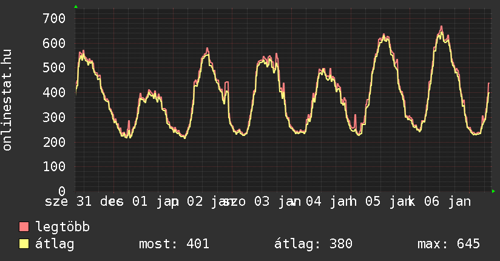Select the '06 jan' date marker
The image size is (500, 261).
447,201
